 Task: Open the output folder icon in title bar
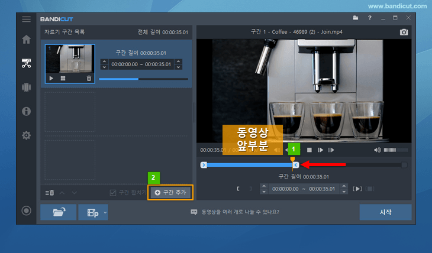pos(356,18)
